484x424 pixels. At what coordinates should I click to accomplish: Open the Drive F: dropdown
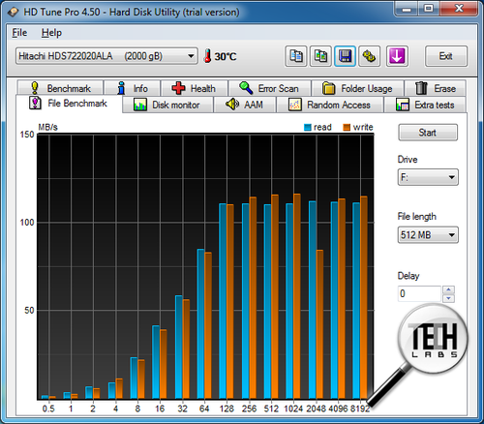pyautogui.click(x=428, y=177)
